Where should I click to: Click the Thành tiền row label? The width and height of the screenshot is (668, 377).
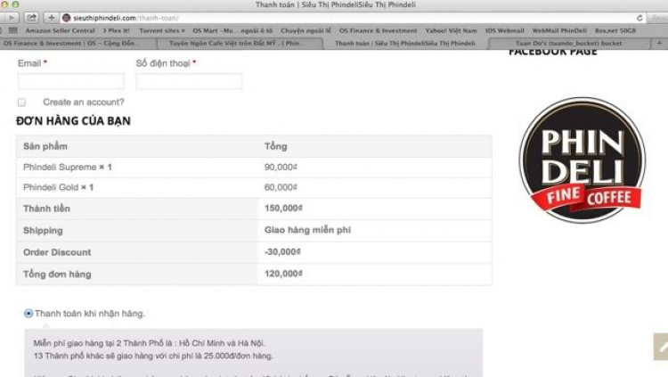point(46,209)
